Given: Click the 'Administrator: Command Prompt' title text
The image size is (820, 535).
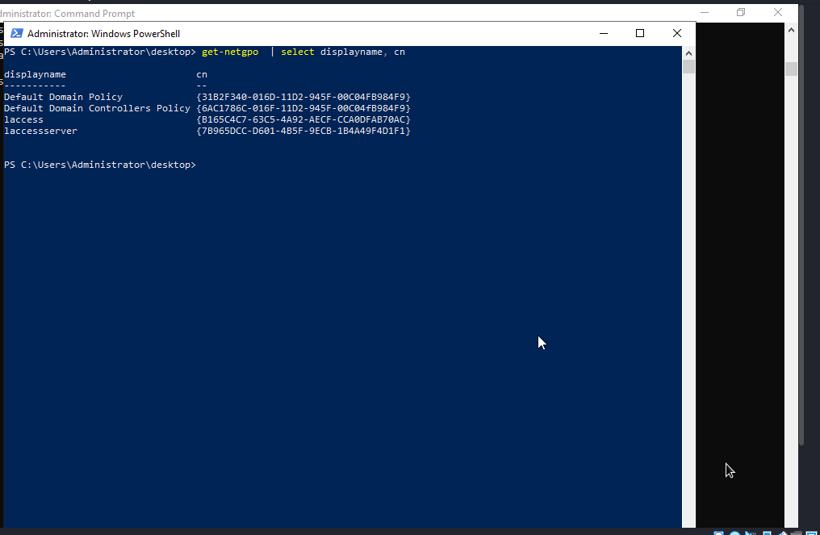Looking at the screenshot, I should 68,14.
